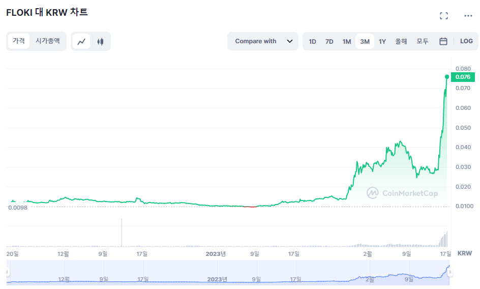Screen dimensions: 480x289
Task: Click the tall volume spike bar
Action: point(122,233)
